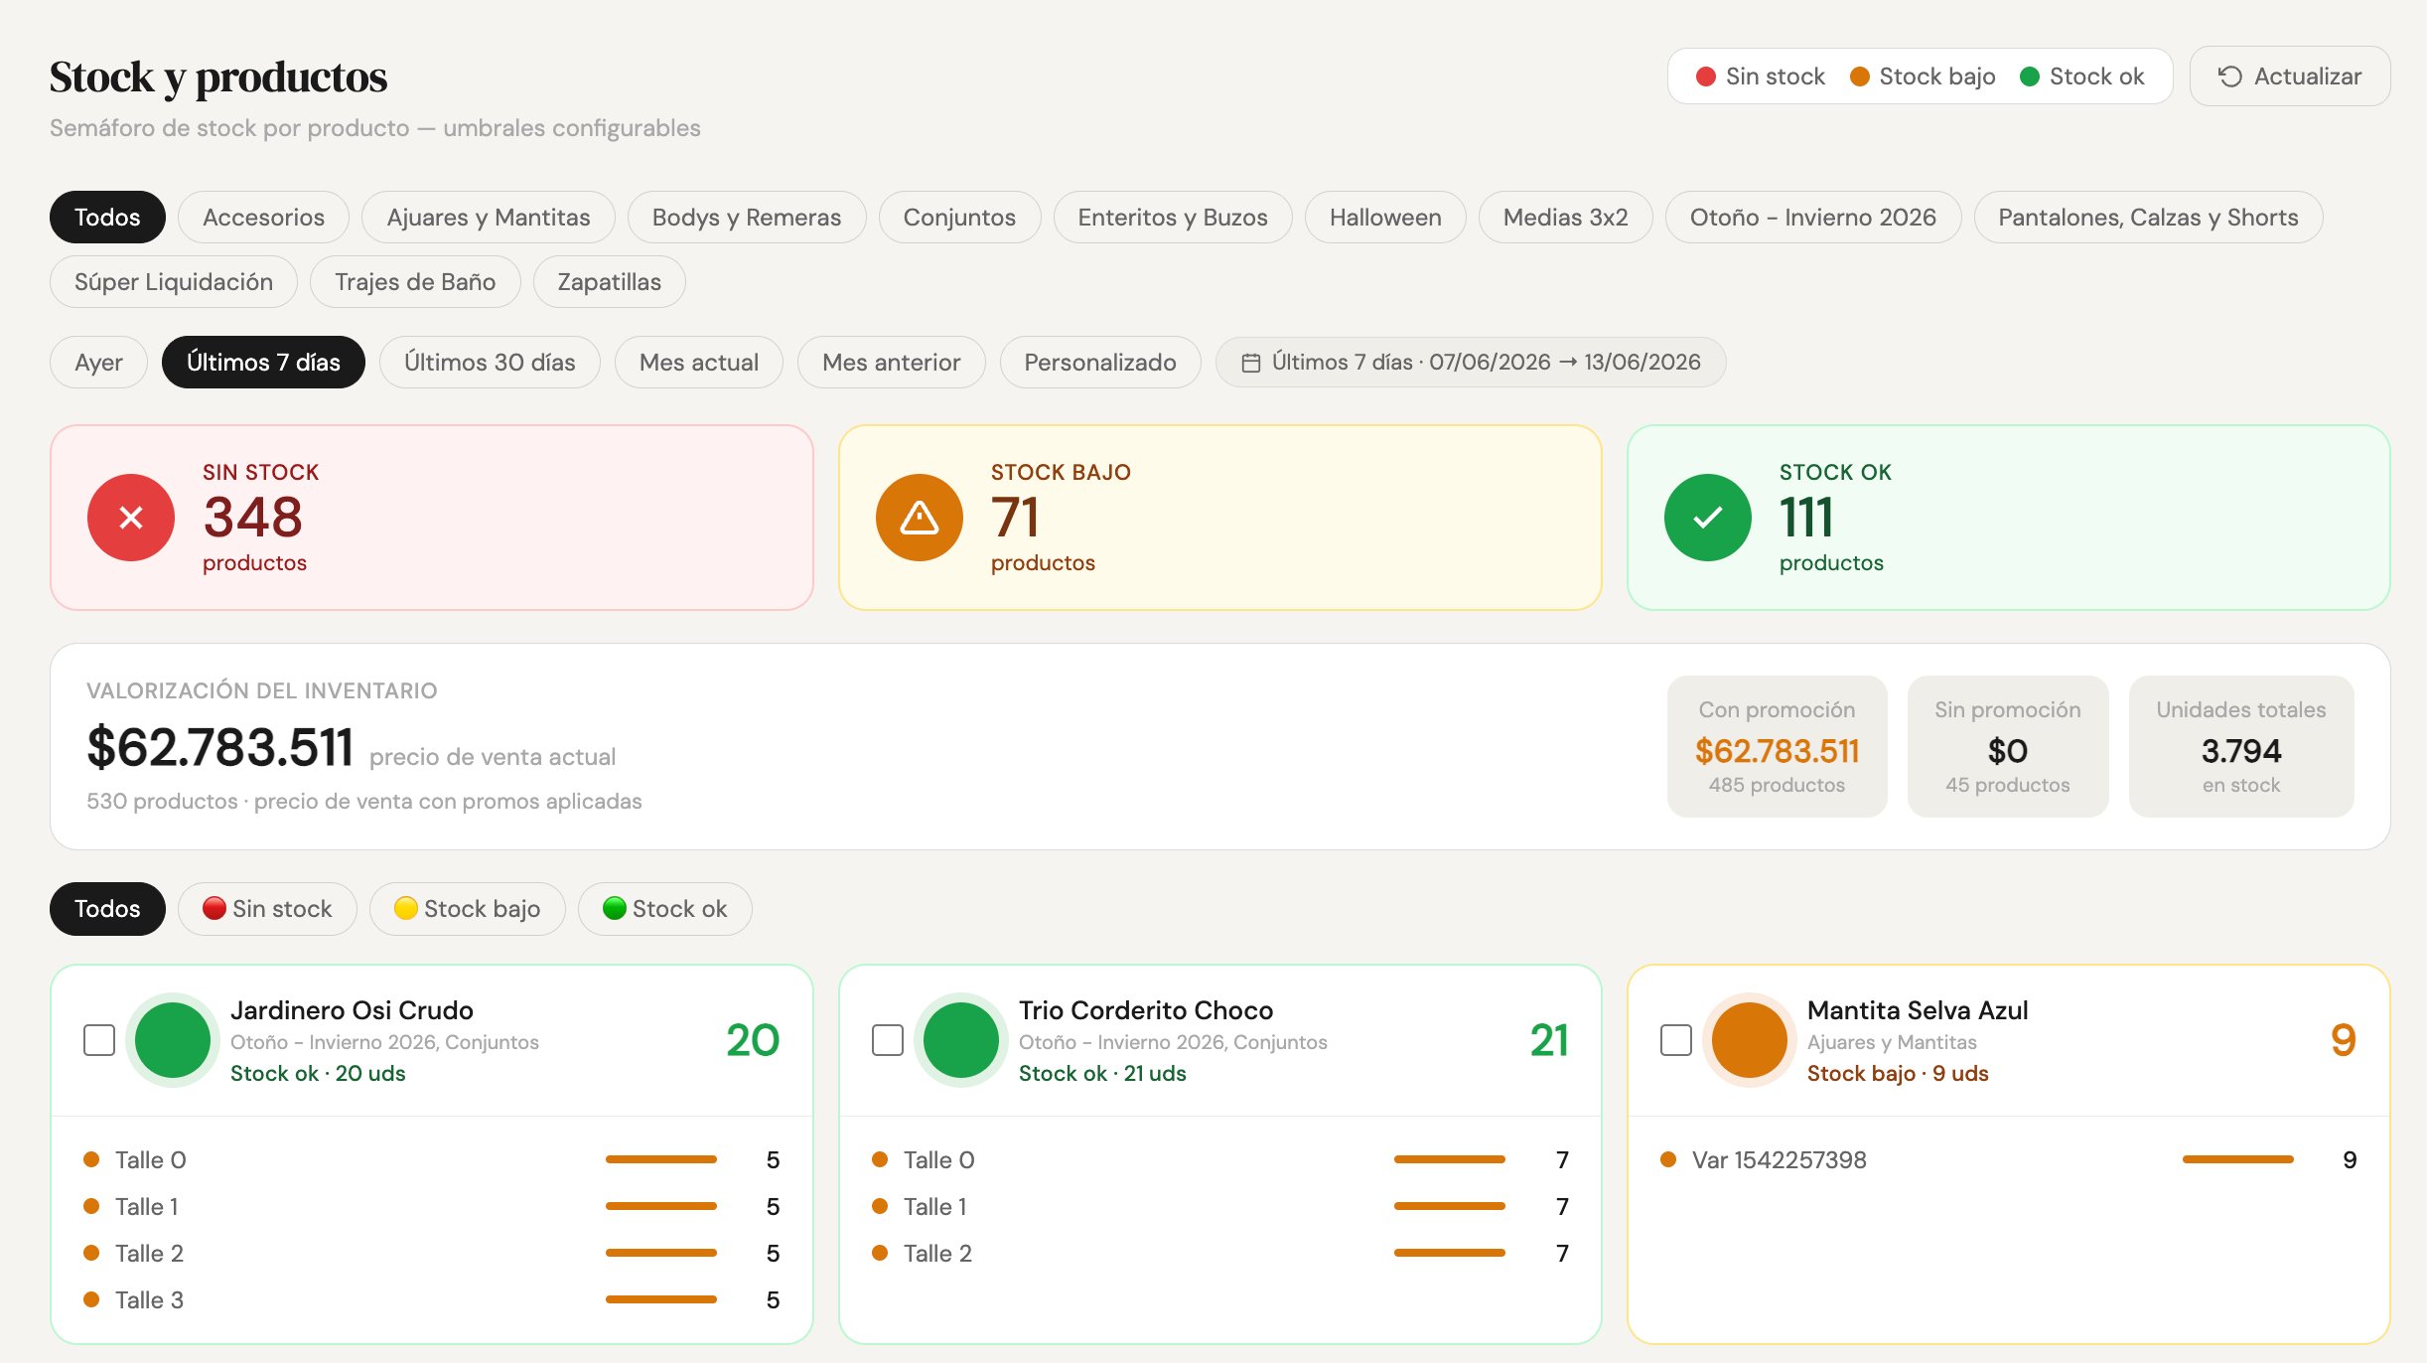The height and width of the screenshot is (1363, 2427).
Task: Click the orange status circle of Mantita Selva Azul
Action: [1750, 1040]
